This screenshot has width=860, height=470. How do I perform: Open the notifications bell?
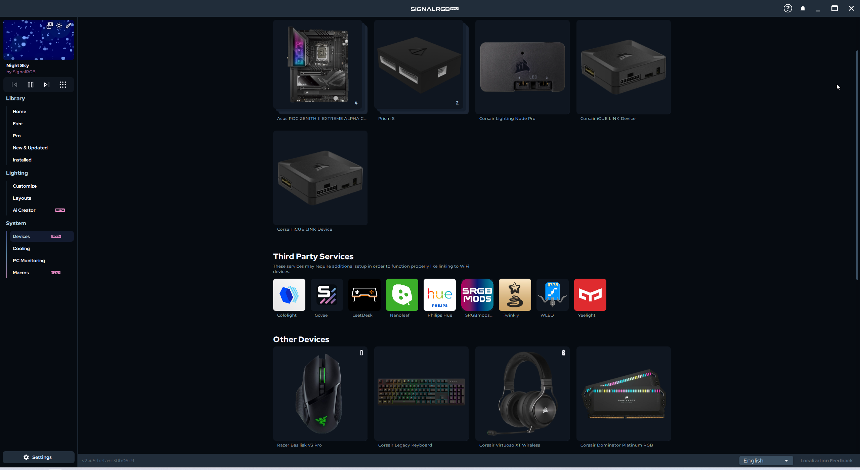pos(803,8)
